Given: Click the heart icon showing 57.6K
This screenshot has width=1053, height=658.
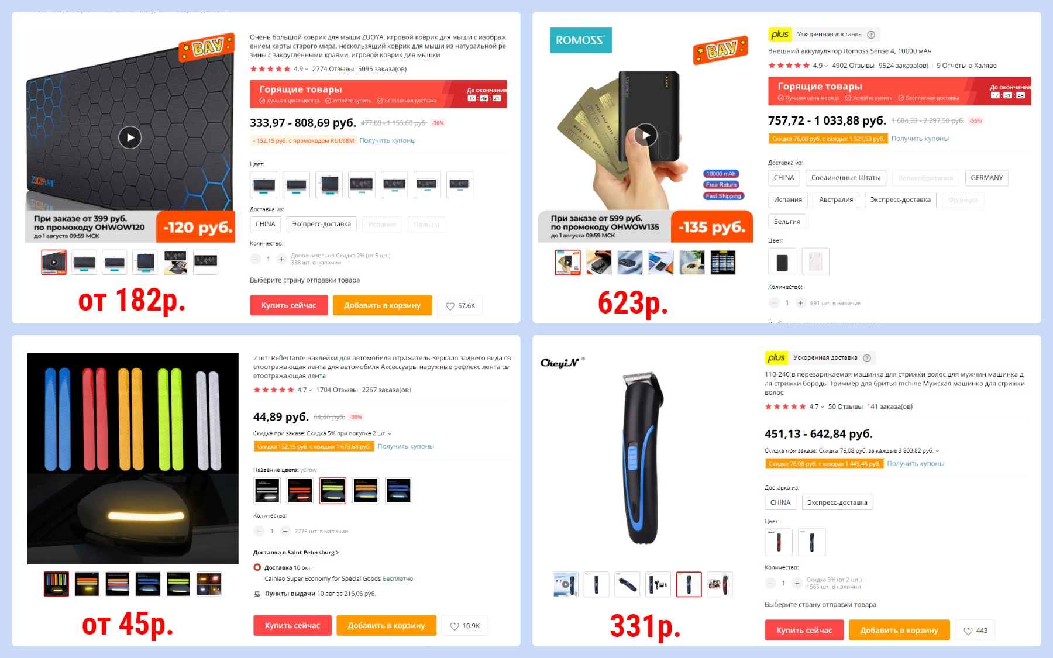Looking at the screenshot, I should pos(460,305).
